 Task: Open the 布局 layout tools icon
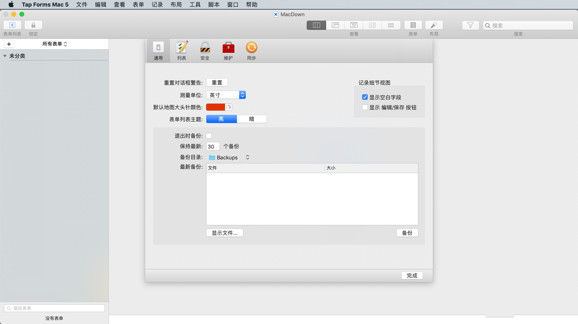[x=434, y=25]
